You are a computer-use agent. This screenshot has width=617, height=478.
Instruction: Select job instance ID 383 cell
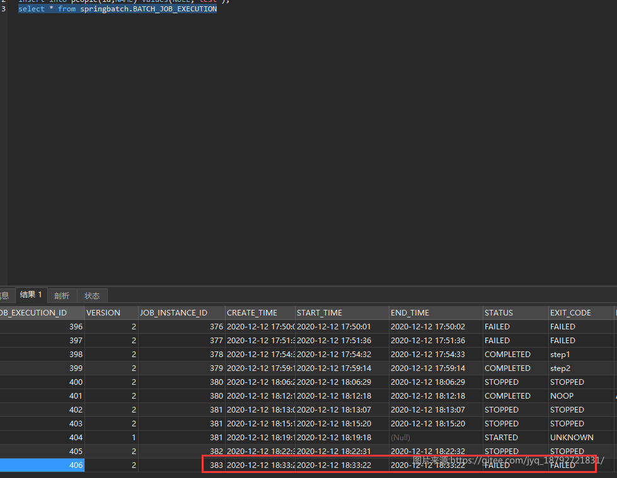[182, 465]
